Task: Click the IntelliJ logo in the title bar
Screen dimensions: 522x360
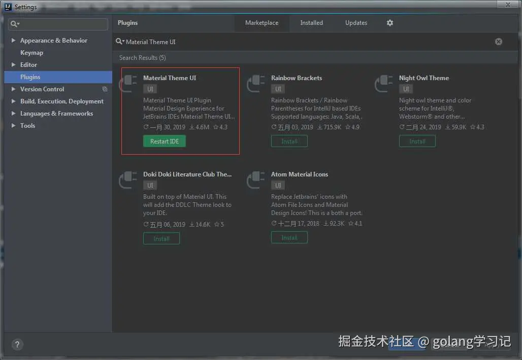Action: (x=8, y=7)
